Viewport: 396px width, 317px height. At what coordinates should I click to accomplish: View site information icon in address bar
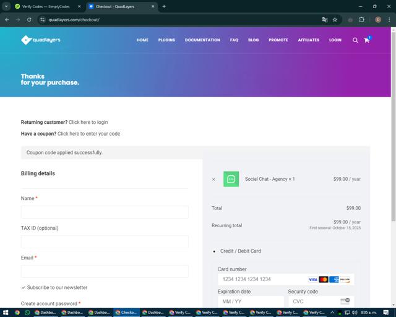click(x=43, y=19)
